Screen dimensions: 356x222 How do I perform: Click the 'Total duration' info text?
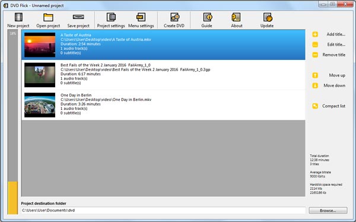319,156
